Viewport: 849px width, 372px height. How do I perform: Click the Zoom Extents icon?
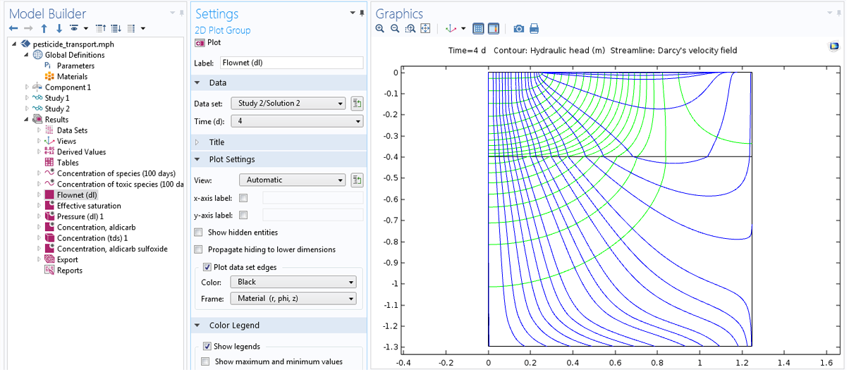425,29
